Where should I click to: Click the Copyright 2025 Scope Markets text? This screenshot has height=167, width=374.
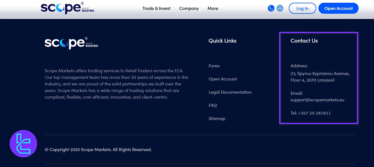[x=98, y=150]
